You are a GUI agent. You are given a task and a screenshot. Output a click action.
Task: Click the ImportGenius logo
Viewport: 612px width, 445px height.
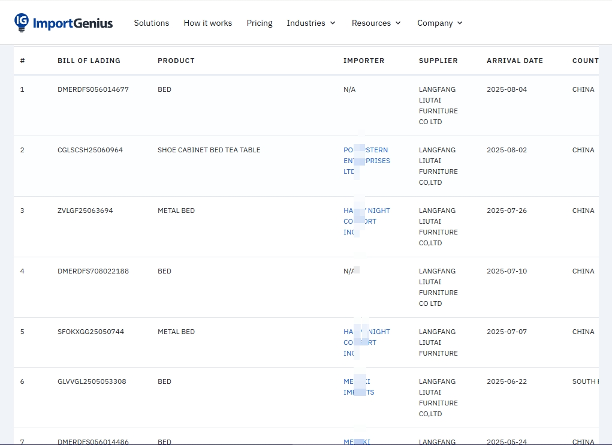click(63, 23)
